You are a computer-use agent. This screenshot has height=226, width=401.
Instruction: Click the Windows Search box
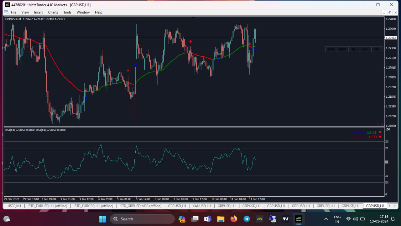click(x=143, y=219)
